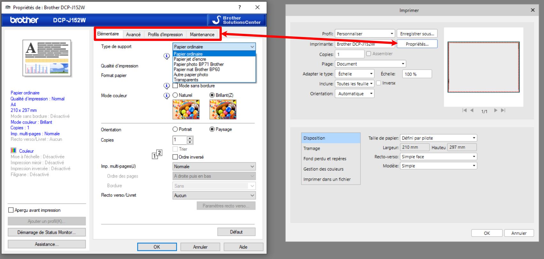
Task: Click the Enregistrer sous… button
Action: point(417,34)
